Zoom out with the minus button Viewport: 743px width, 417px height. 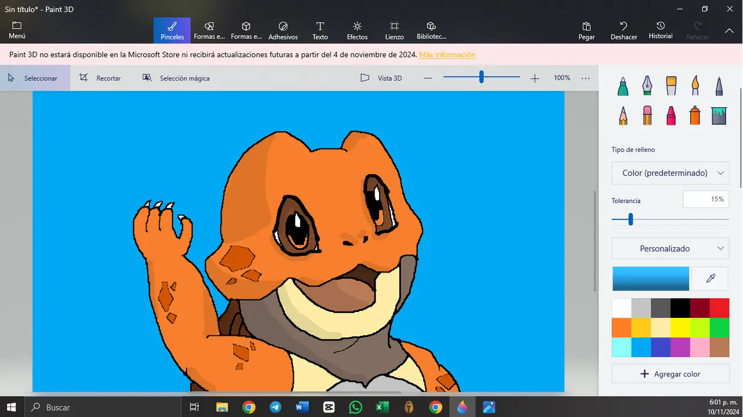tap(428, 78)
